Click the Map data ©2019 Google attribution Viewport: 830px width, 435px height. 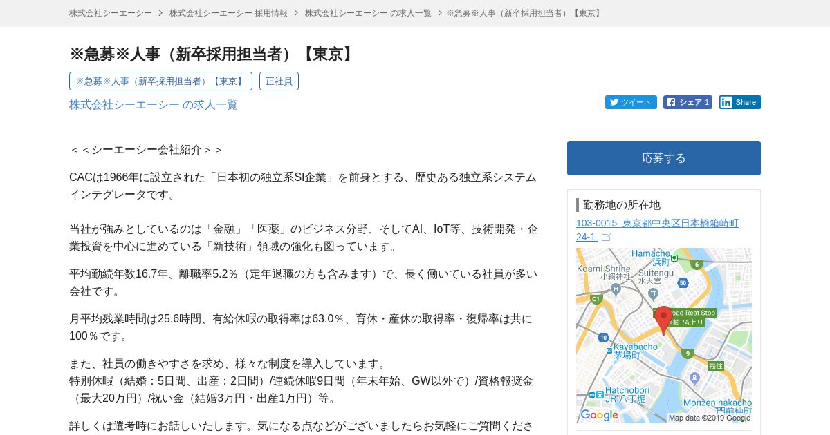pos(709,418)
